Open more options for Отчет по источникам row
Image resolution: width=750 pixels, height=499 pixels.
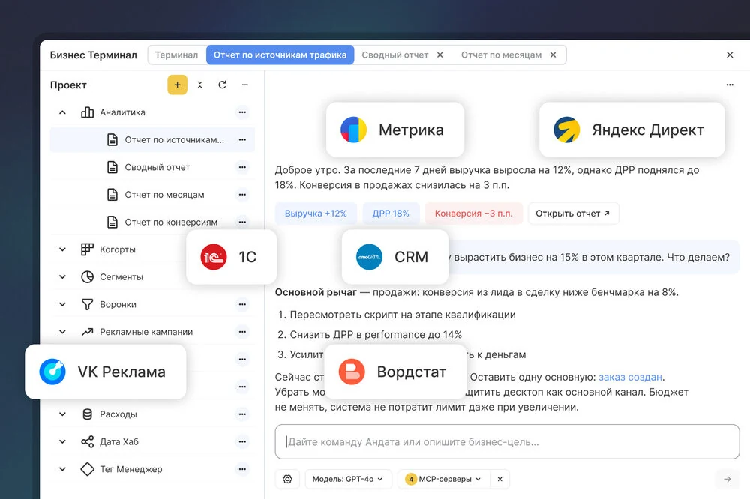(x=242, y=139)
